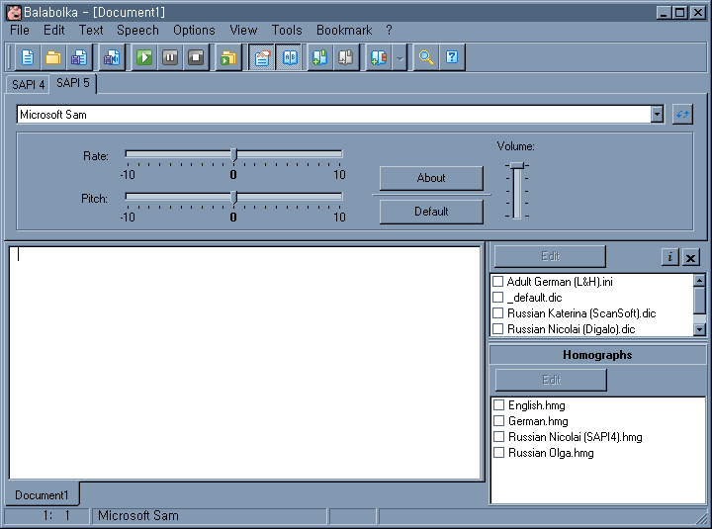
Task: Open dropdown arrow next to bookmarks icon
Action: (x=400, y=58)
